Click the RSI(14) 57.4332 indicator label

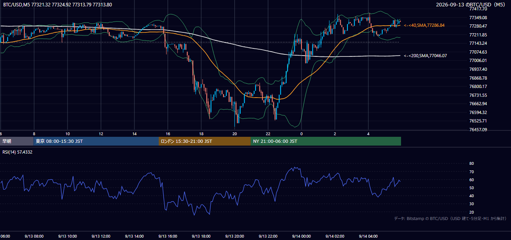18,152
